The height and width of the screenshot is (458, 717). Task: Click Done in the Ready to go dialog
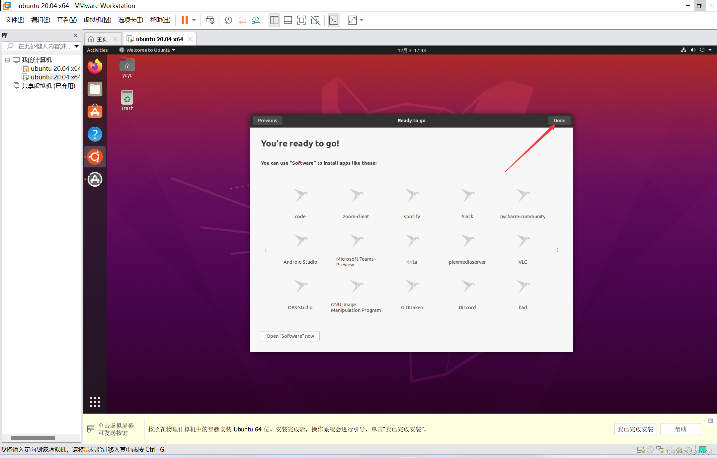coord(559,121)
